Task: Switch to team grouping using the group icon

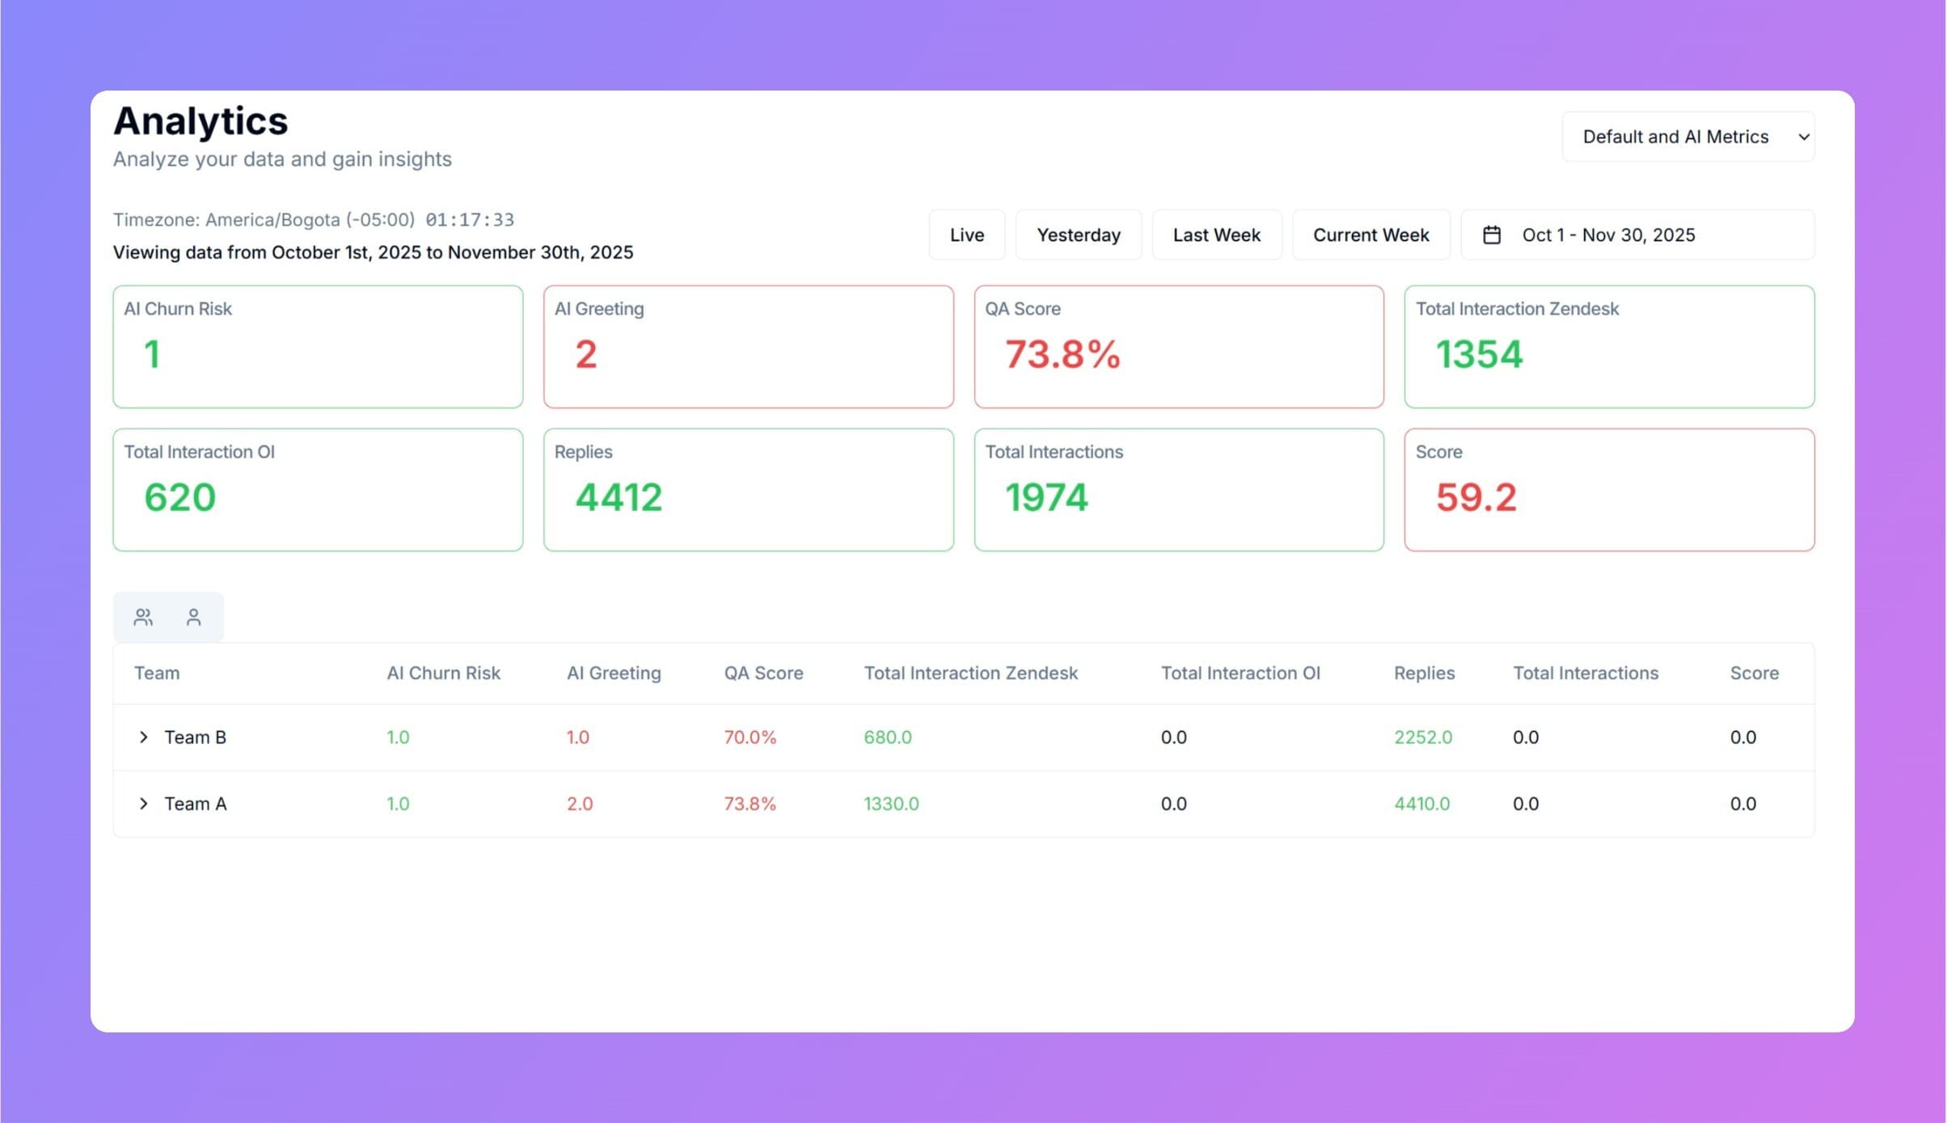Action: click(x=143, y=616)
